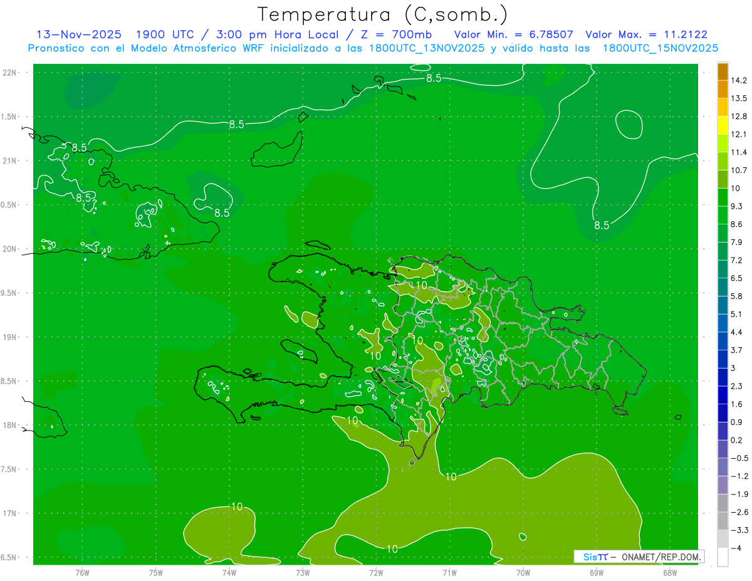Click the 'Valor Min. = 6.78507' readout
The height and width of the screenshot is (581, 752).
coord(513,34)
